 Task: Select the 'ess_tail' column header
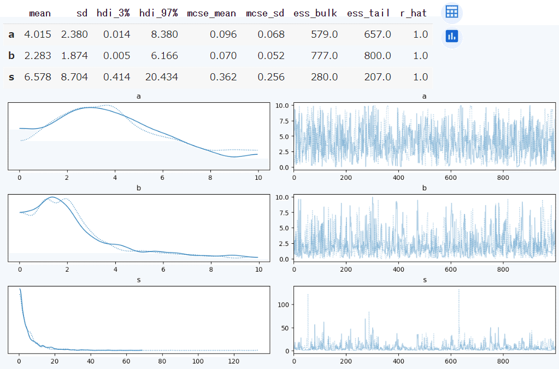click(369, 14)
